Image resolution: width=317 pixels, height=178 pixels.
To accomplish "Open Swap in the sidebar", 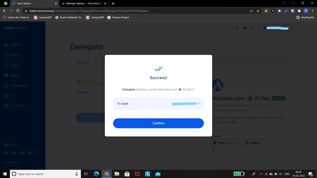I will tap(11, 65).
